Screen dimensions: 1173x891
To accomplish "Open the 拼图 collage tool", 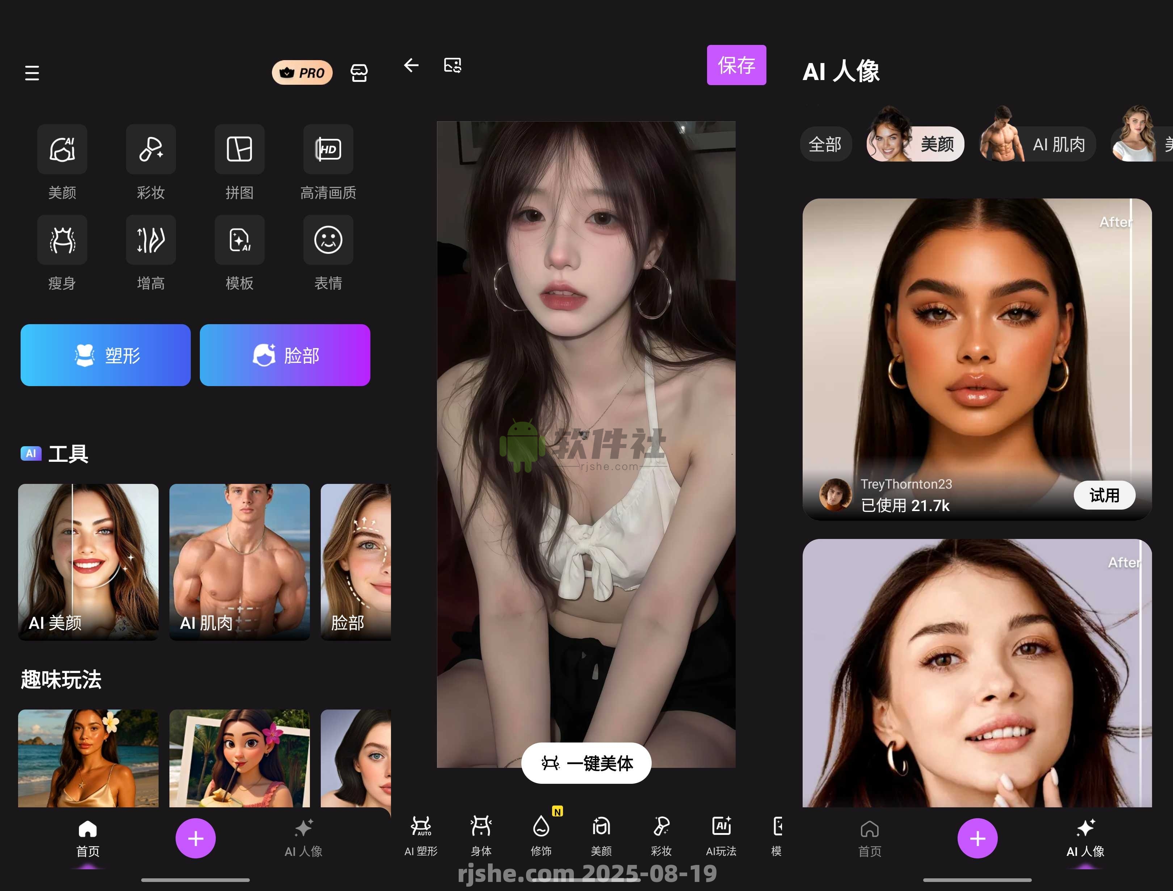I will (239, 149).
